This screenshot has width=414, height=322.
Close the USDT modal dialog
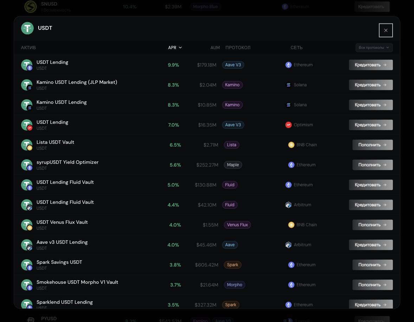click(x=386, y=30)
